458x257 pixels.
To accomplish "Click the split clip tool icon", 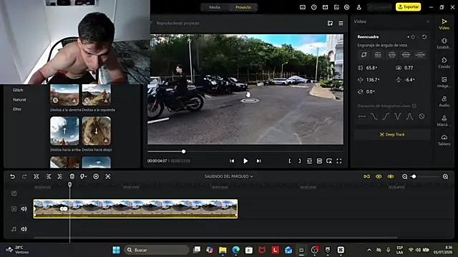I will (x=36, y=176).
